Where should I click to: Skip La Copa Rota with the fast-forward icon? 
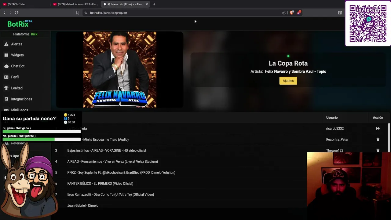coord(378,129)
